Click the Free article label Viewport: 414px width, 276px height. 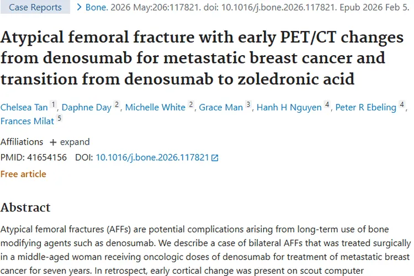point(23,174)
